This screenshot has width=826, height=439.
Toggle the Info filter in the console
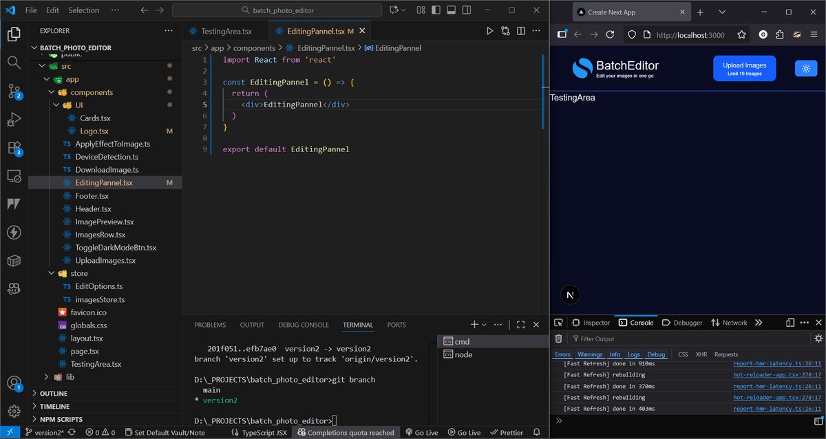pyautogui.click(x=615, y=354)
